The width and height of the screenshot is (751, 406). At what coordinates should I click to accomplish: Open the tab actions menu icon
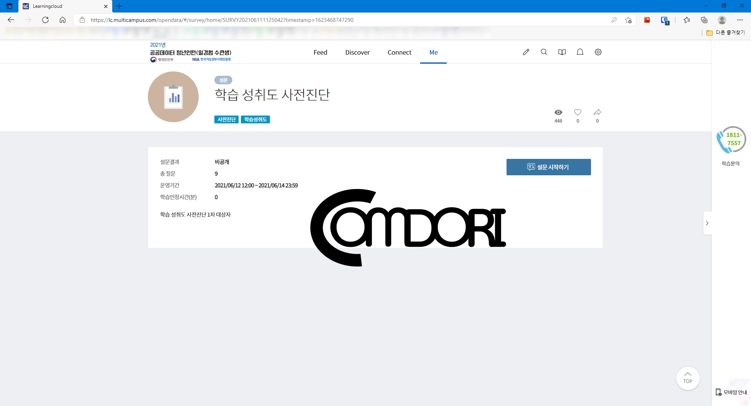[x=9, y=6]
